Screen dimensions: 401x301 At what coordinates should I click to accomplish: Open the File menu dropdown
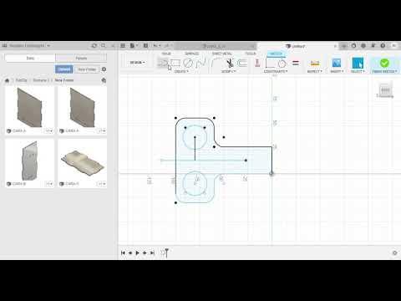[x=134, y=45]
